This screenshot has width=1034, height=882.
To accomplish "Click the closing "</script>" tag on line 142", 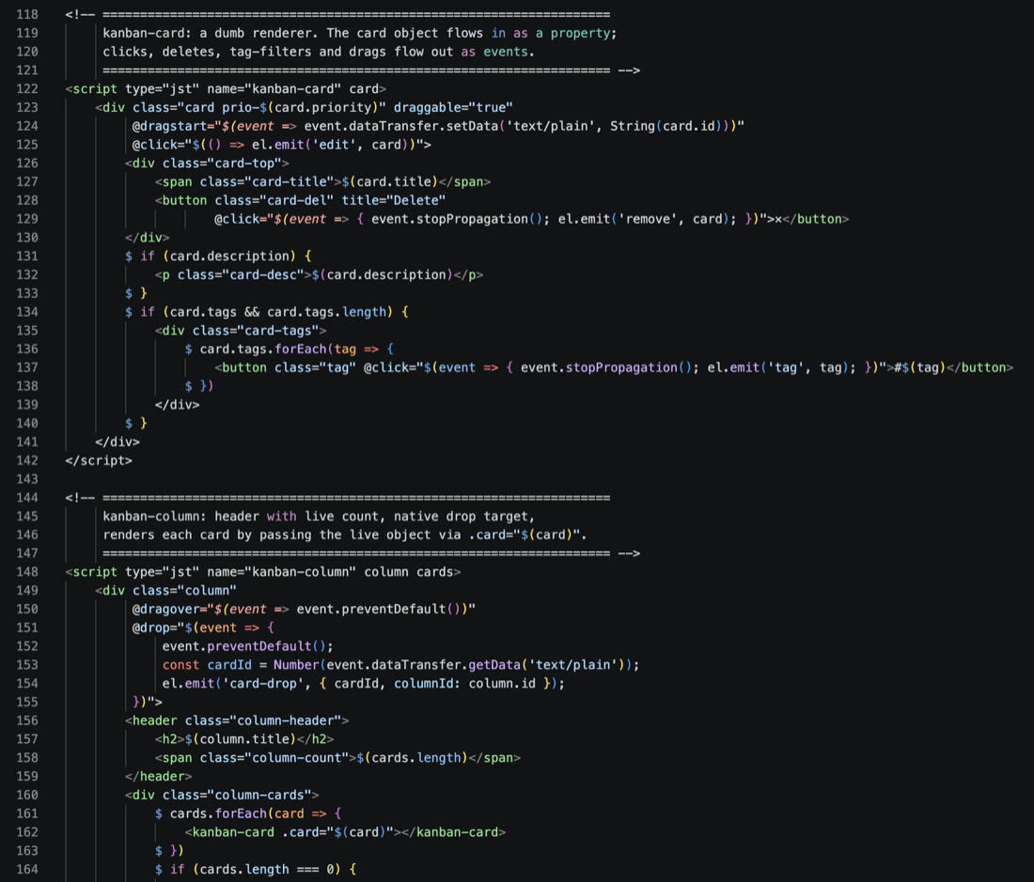I will pos(99,460).
